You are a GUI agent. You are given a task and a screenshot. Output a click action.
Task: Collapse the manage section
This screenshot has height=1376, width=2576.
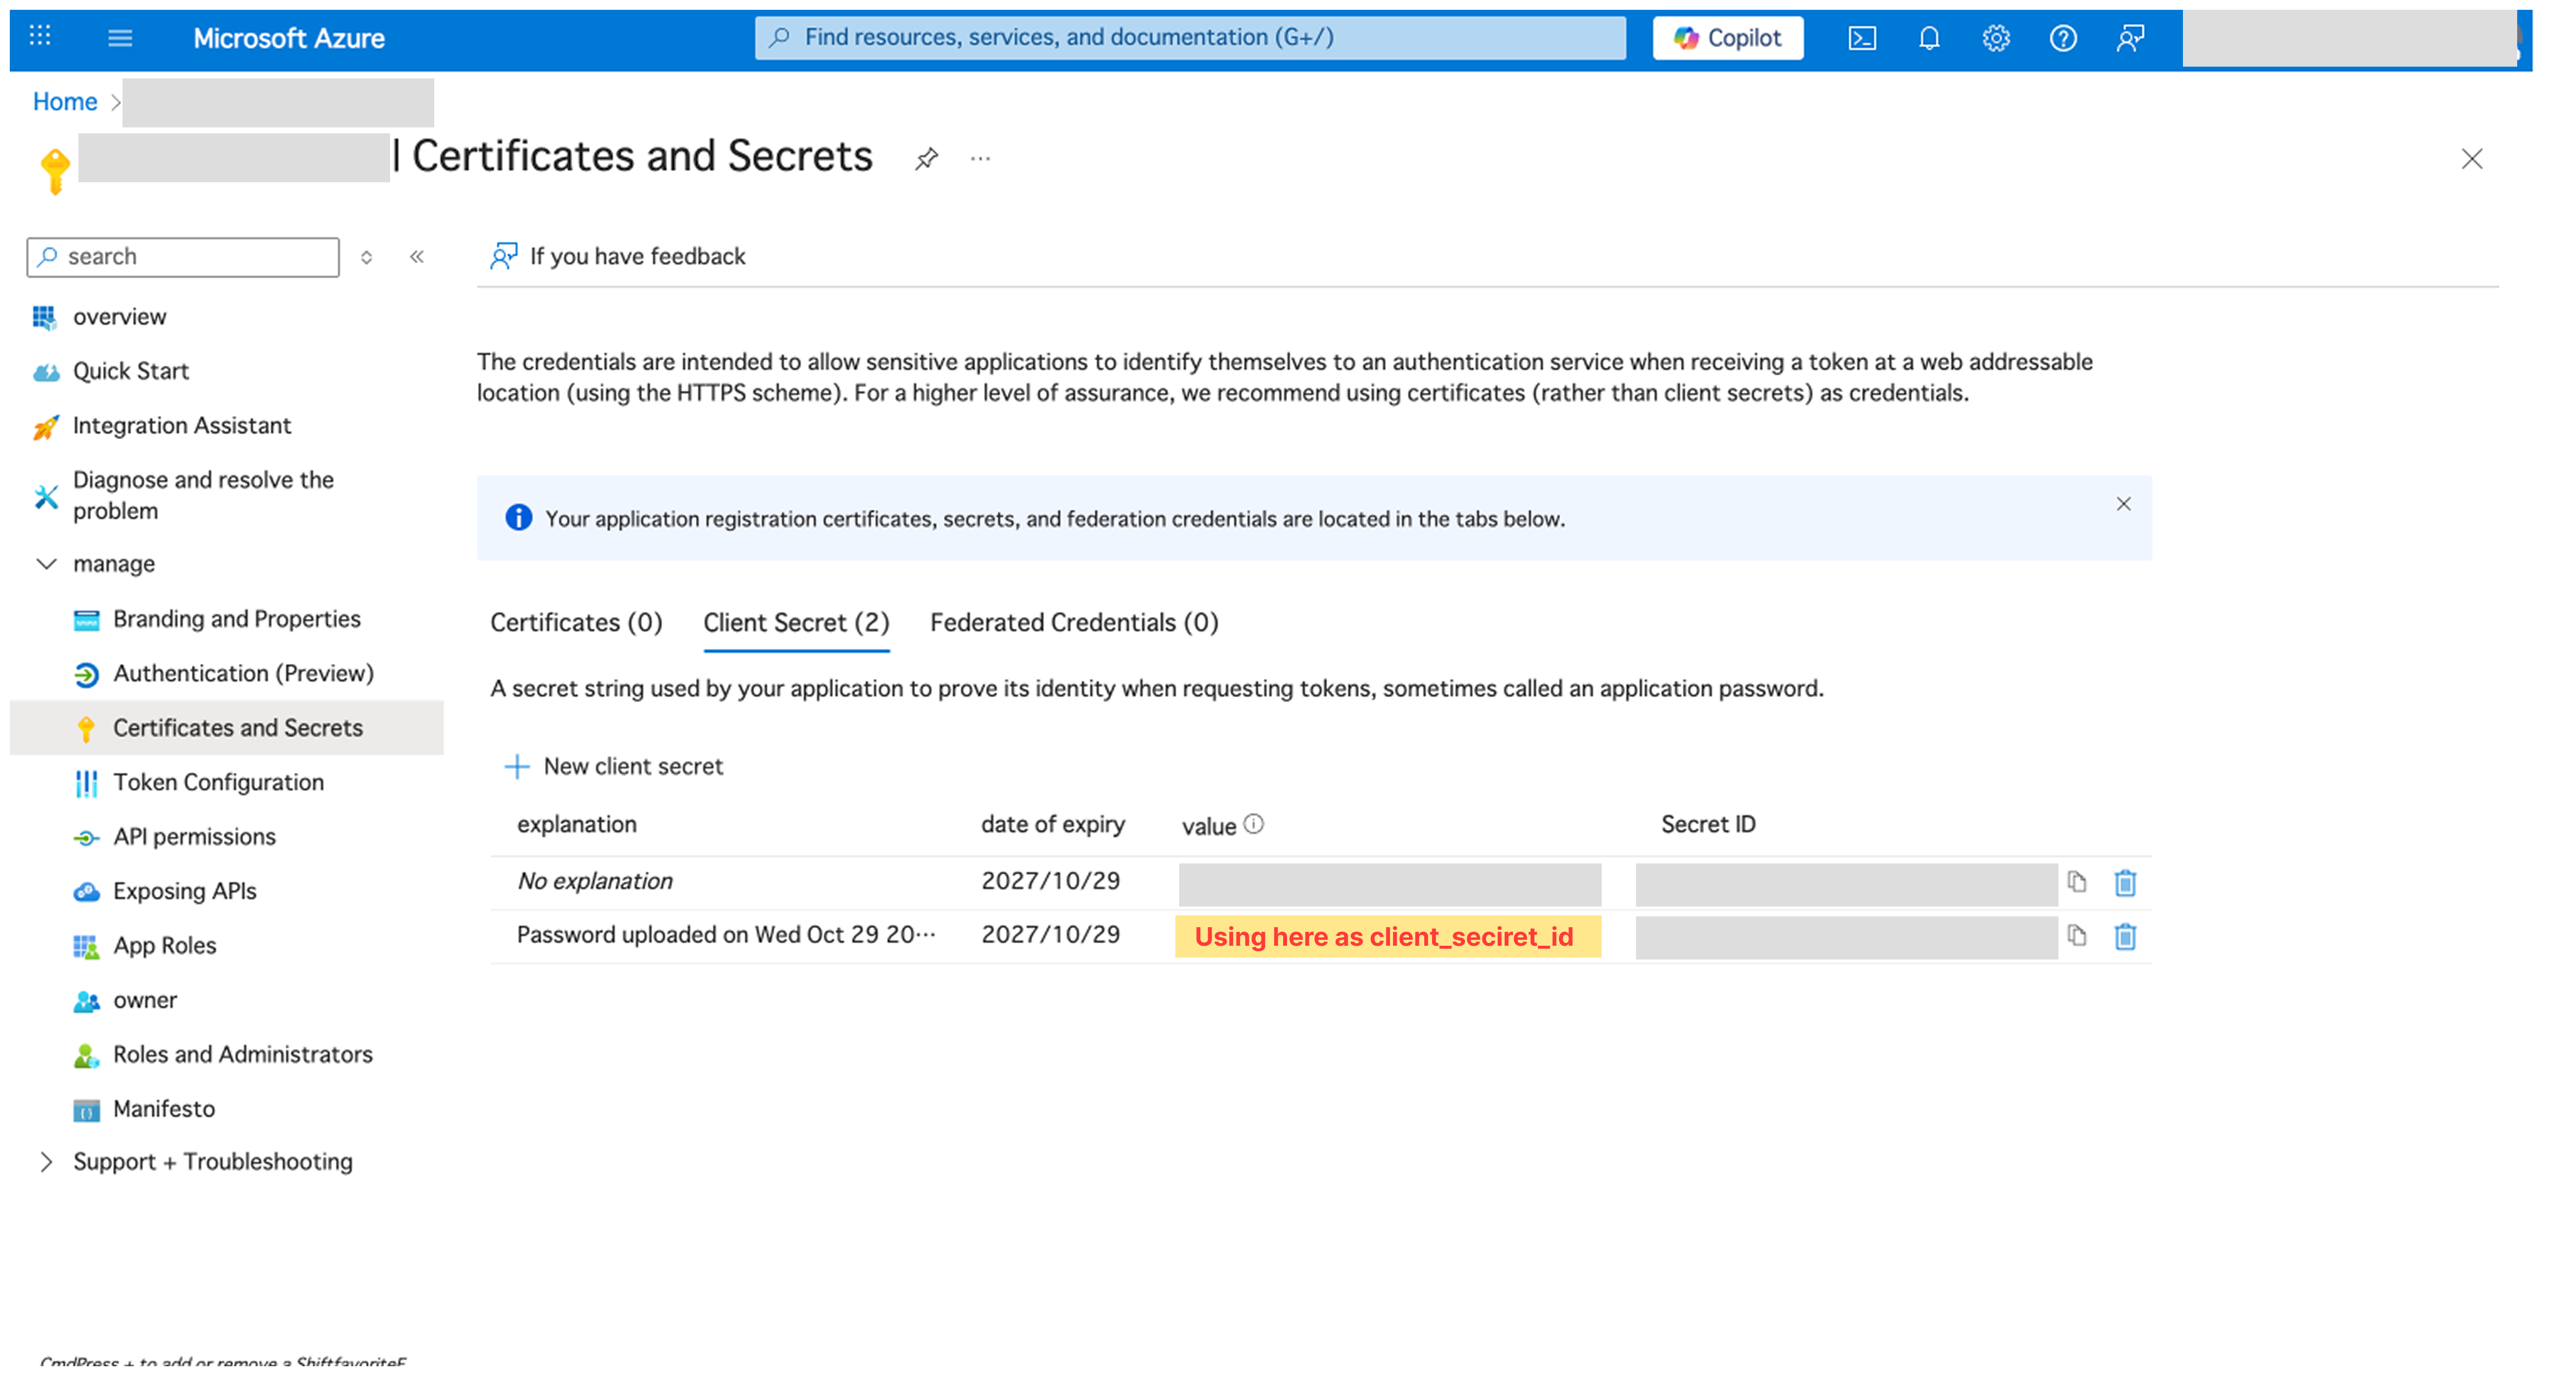[x=46, y=563]
